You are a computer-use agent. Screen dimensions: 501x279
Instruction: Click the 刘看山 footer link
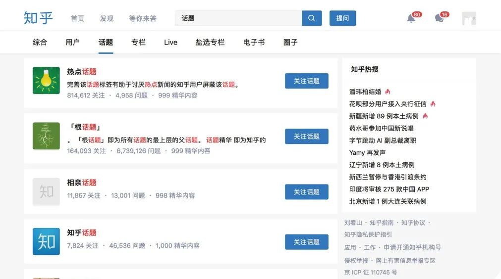[x=353, y=223]
